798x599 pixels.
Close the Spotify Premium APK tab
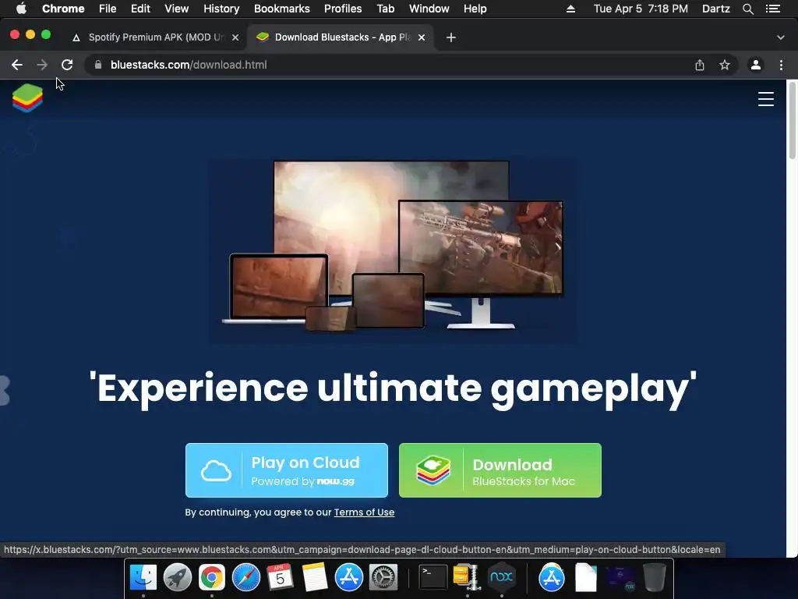235,37
